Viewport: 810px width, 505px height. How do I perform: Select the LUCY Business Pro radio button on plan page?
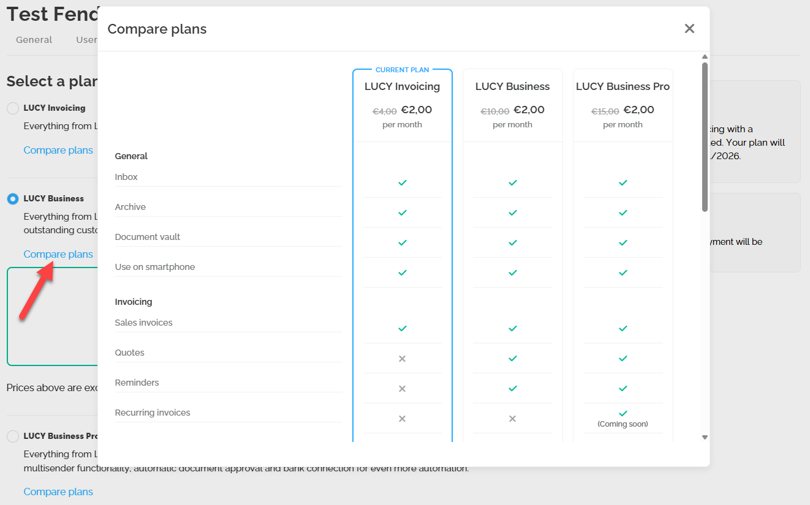(x=13, y=436)
